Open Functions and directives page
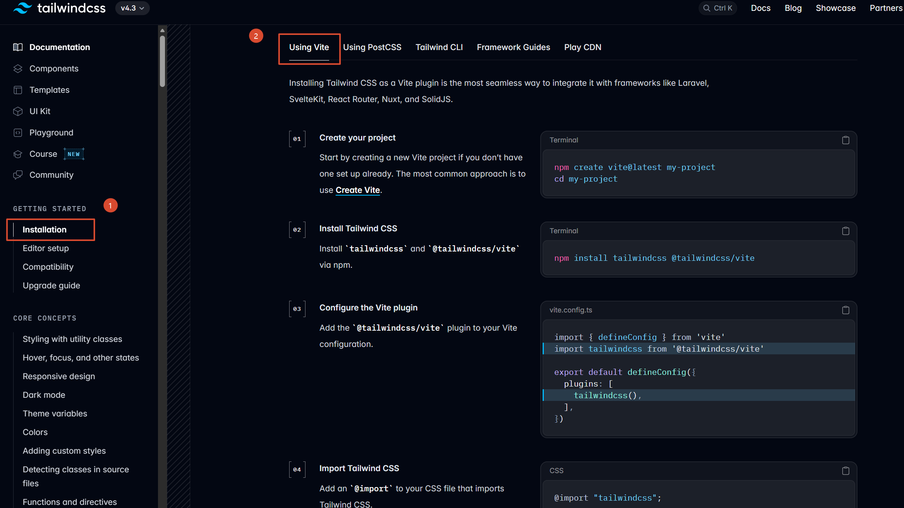 pyautogui.click(x=69, y=502)
